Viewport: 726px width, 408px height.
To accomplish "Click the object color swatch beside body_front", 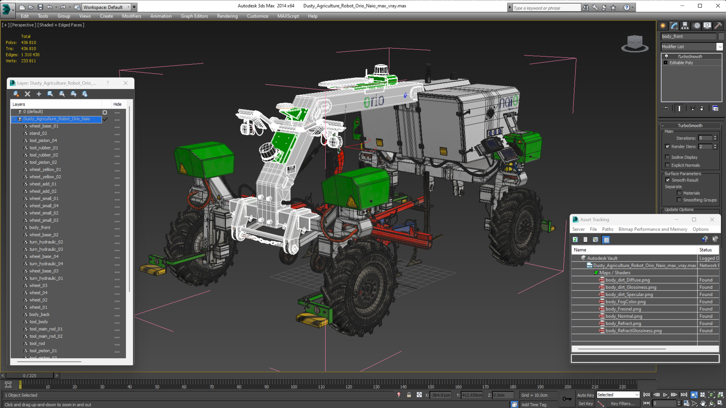I will 721,36.
